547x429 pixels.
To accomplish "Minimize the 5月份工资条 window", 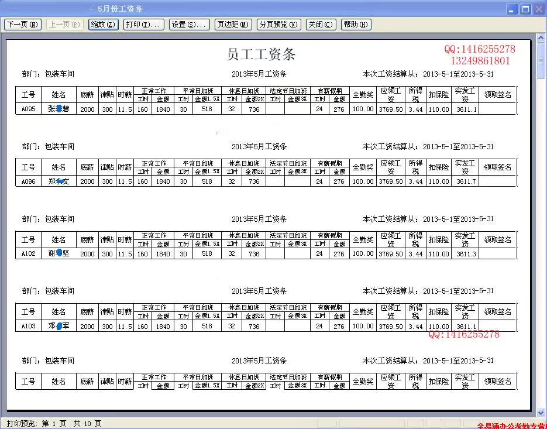I will (x=512, y=9).
